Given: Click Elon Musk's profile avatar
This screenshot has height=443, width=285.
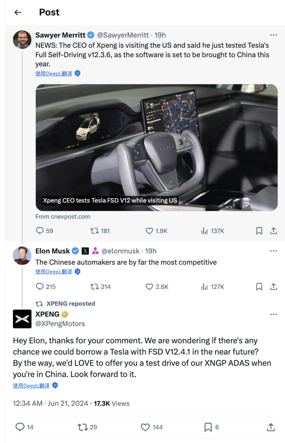Looking at the screenshot, I should [22, 256].
